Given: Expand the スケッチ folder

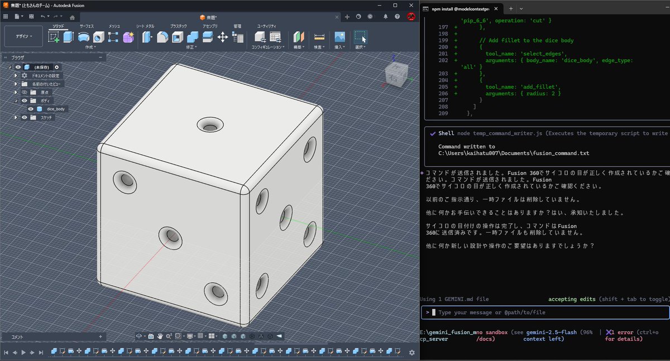Looking at the screenshot, I should 16,117.
